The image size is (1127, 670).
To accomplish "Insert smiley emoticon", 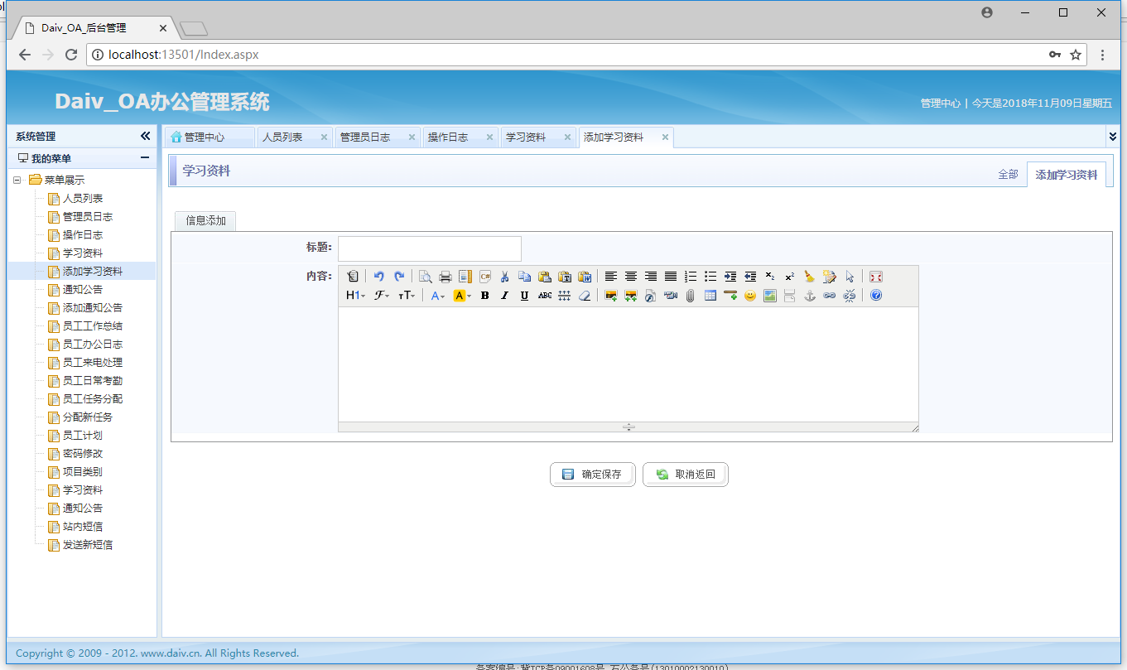I will [x=750, y=296].
